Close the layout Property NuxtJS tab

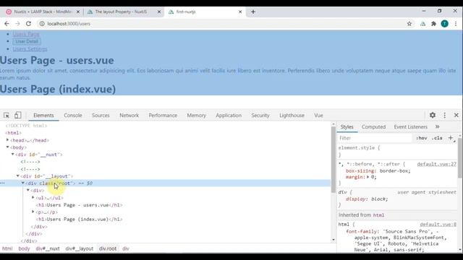[159, 12]
